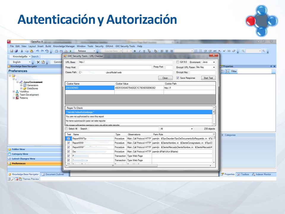Enable the GX 9.0 checkbox

(x=178, y=62)
